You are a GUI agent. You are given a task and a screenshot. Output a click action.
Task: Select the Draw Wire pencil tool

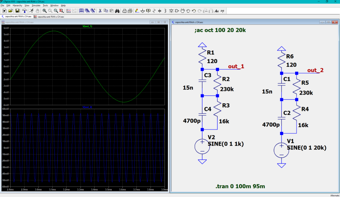137,11
